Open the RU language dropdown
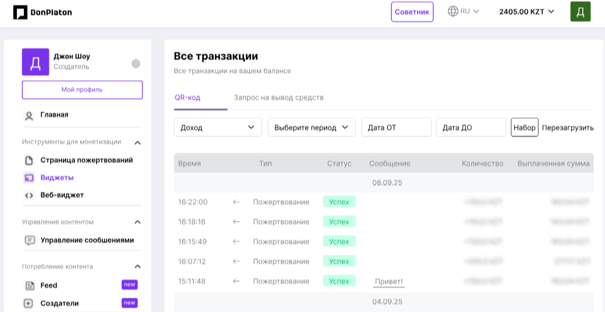Image resolution: width=605 pixels, height=312 pixels. click(x=464, y=11)
